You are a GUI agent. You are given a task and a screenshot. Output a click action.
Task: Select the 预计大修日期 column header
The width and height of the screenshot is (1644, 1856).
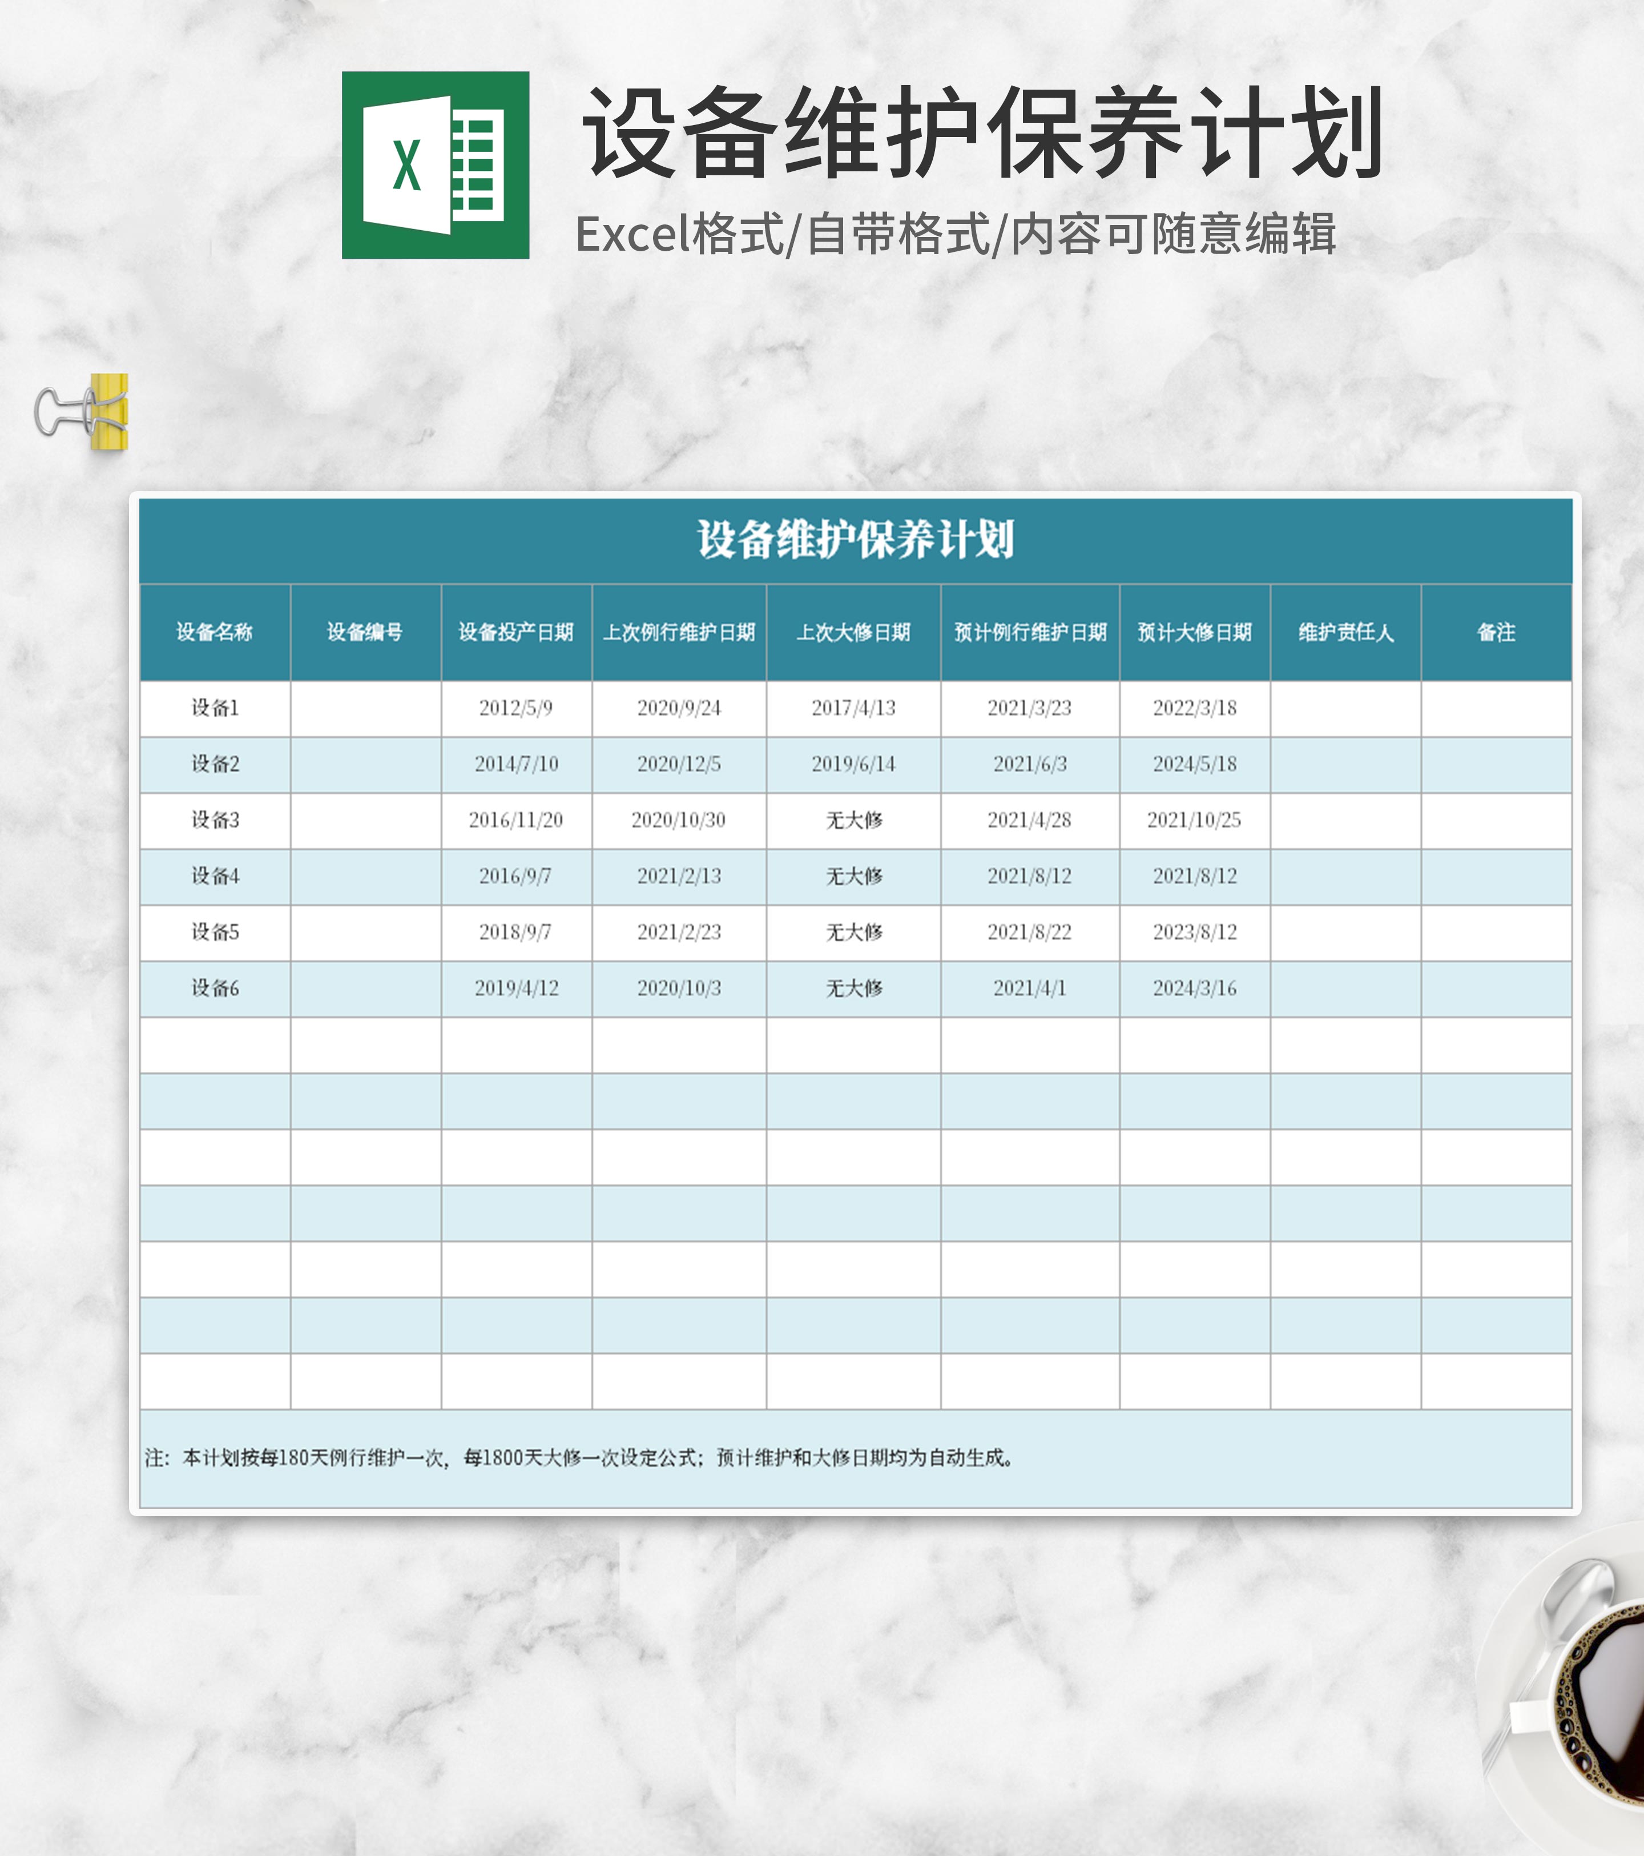[x=1194, y=632]
